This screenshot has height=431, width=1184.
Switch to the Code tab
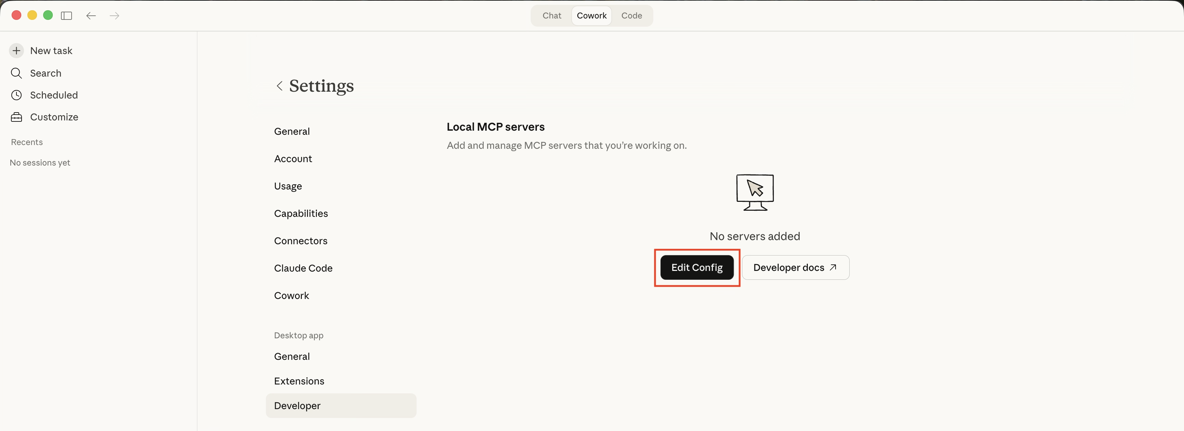point(631,16)
